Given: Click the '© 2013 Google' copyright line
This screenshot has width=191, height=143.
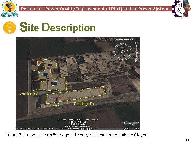Looking at the screenshot, I should [x=78, y=124].
